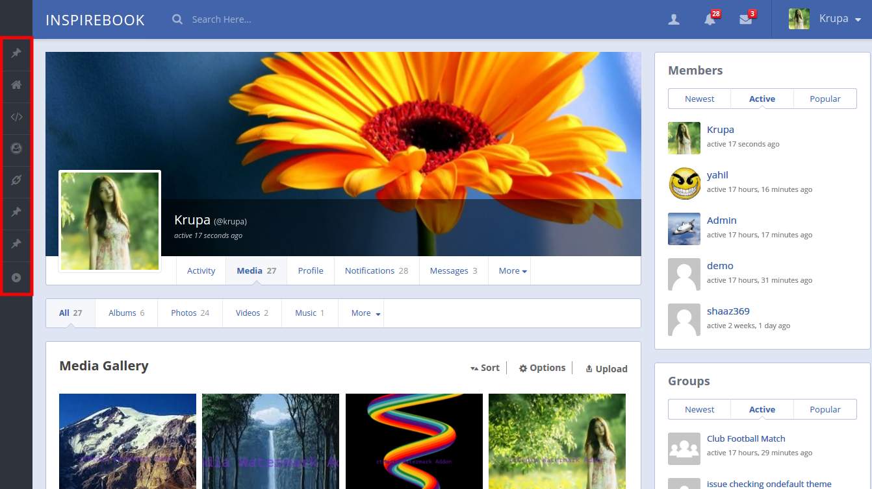Open the code brackets icon in sidebar
This screenshot has width=872, height=489.
tap(16, 117)
